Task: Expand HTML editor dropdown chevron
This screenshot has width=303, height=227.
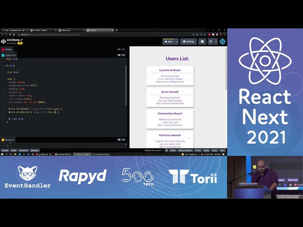Action: pos(123,49)
